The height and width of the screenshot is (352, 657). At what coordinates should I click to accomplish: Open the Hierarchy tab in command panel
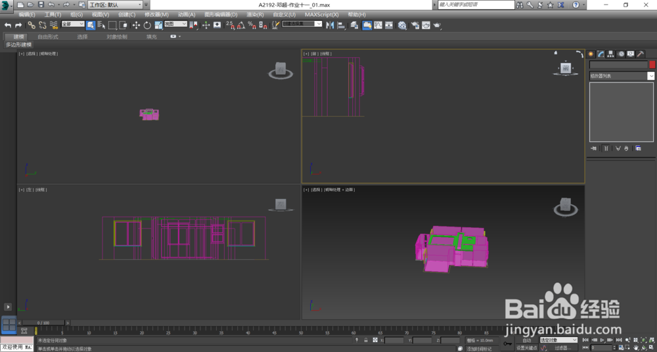[611, 54]
